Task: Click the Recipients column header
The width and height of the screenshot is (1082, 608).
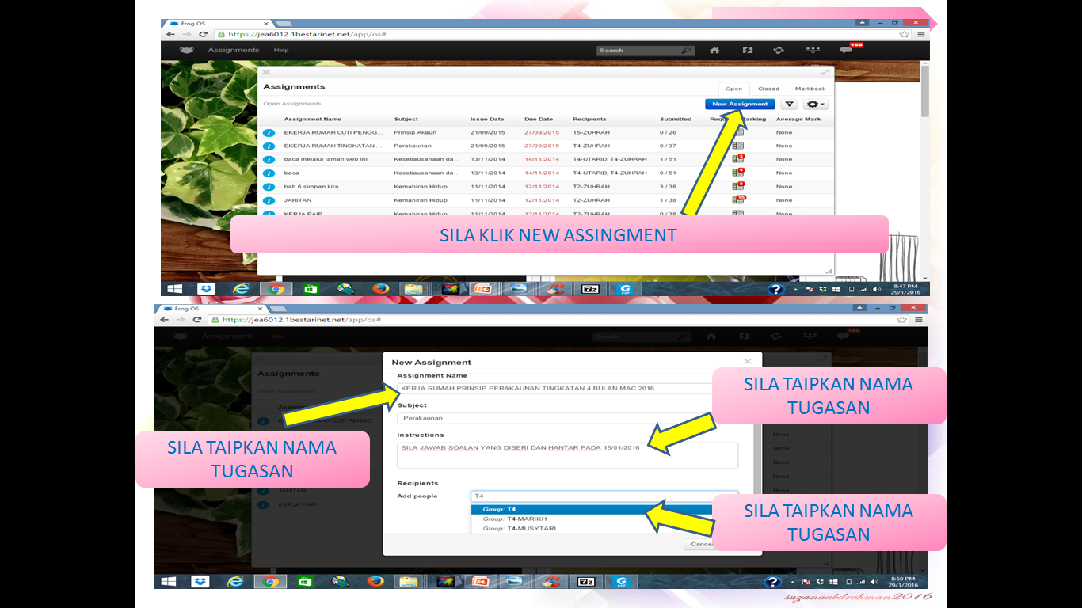Action: coord(589,119)
